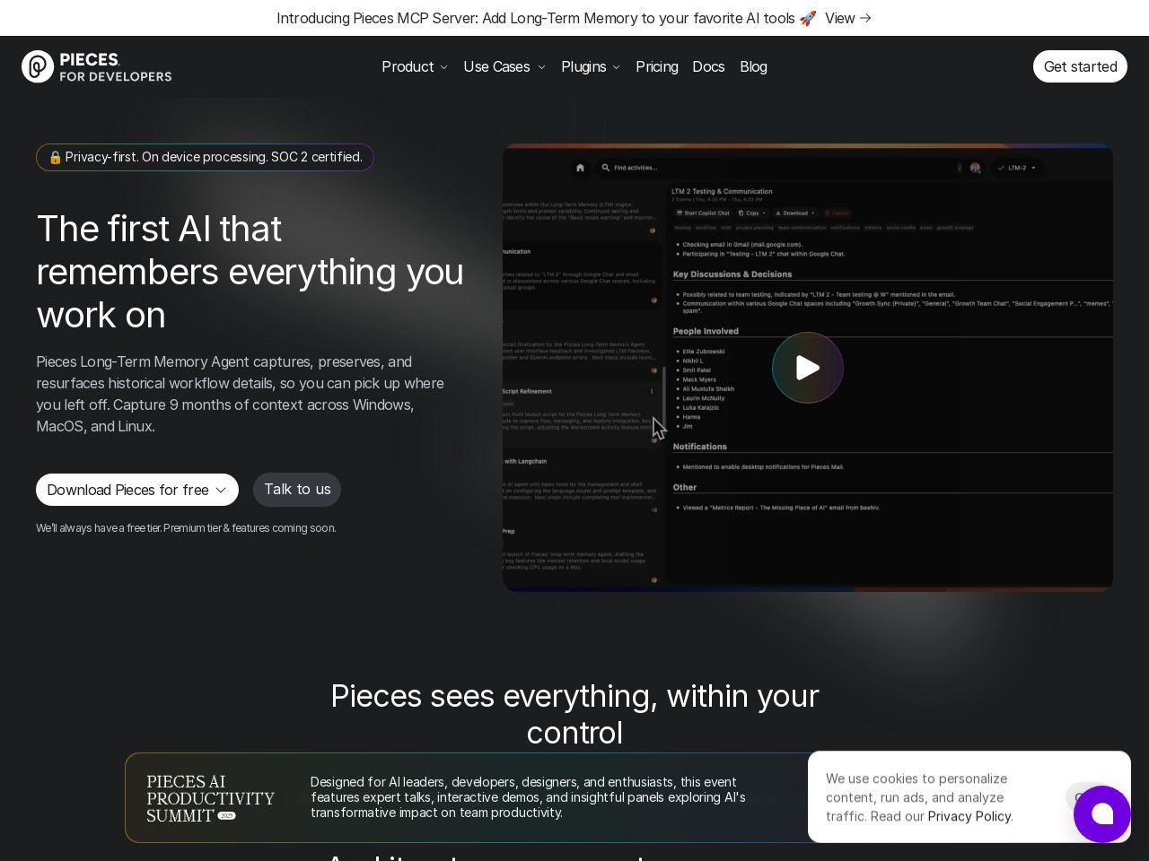The height and width of the screenshot is (861, 1149).
Task: Click Start Copilot Chat in the video
Action: pyautogui.click(x=703, y=213)
